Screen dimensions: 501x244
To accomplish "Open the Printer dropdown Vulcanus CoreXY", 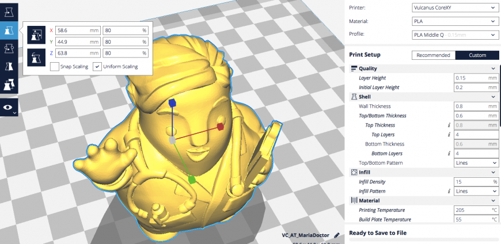I will (x=455, y=8).
